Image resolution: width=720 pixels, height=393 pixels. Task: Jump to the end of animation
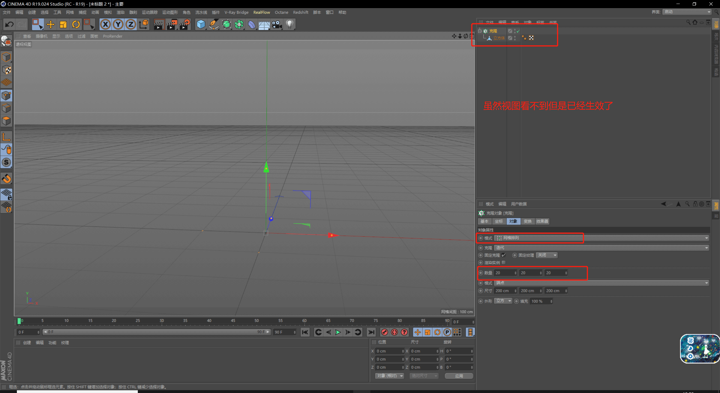click(371, 332)
